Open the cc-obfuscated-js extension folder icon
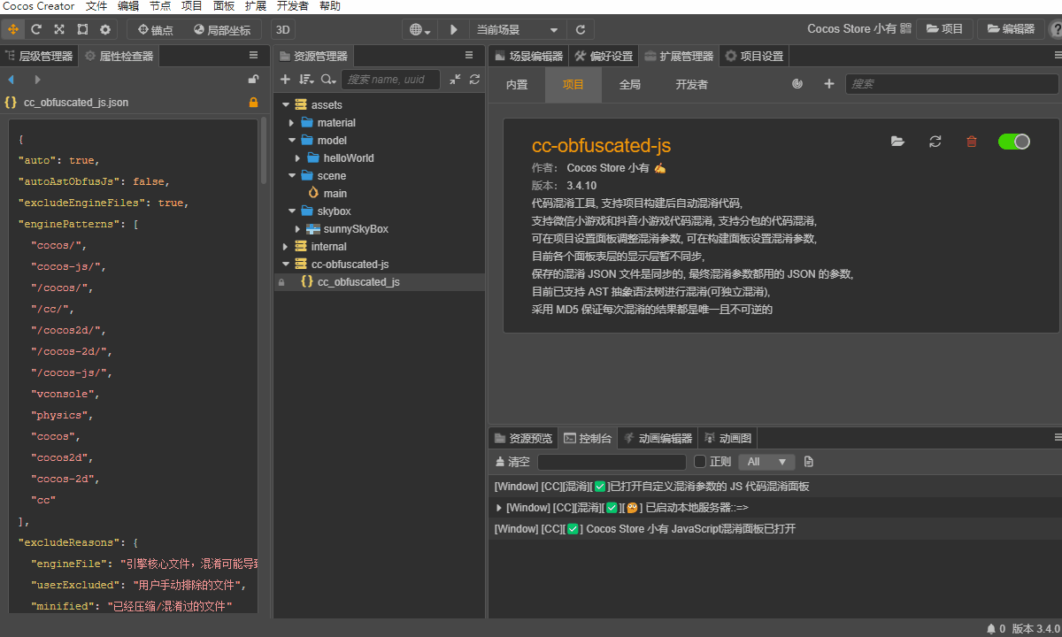Screen dimensions: 1062x637 pyautogui.click(x=897, y=142)
